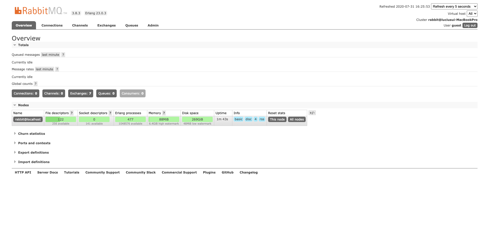Open the Virtual host dropdown
Viewport: 489px width, 239px height.
[x=472, y=14]
